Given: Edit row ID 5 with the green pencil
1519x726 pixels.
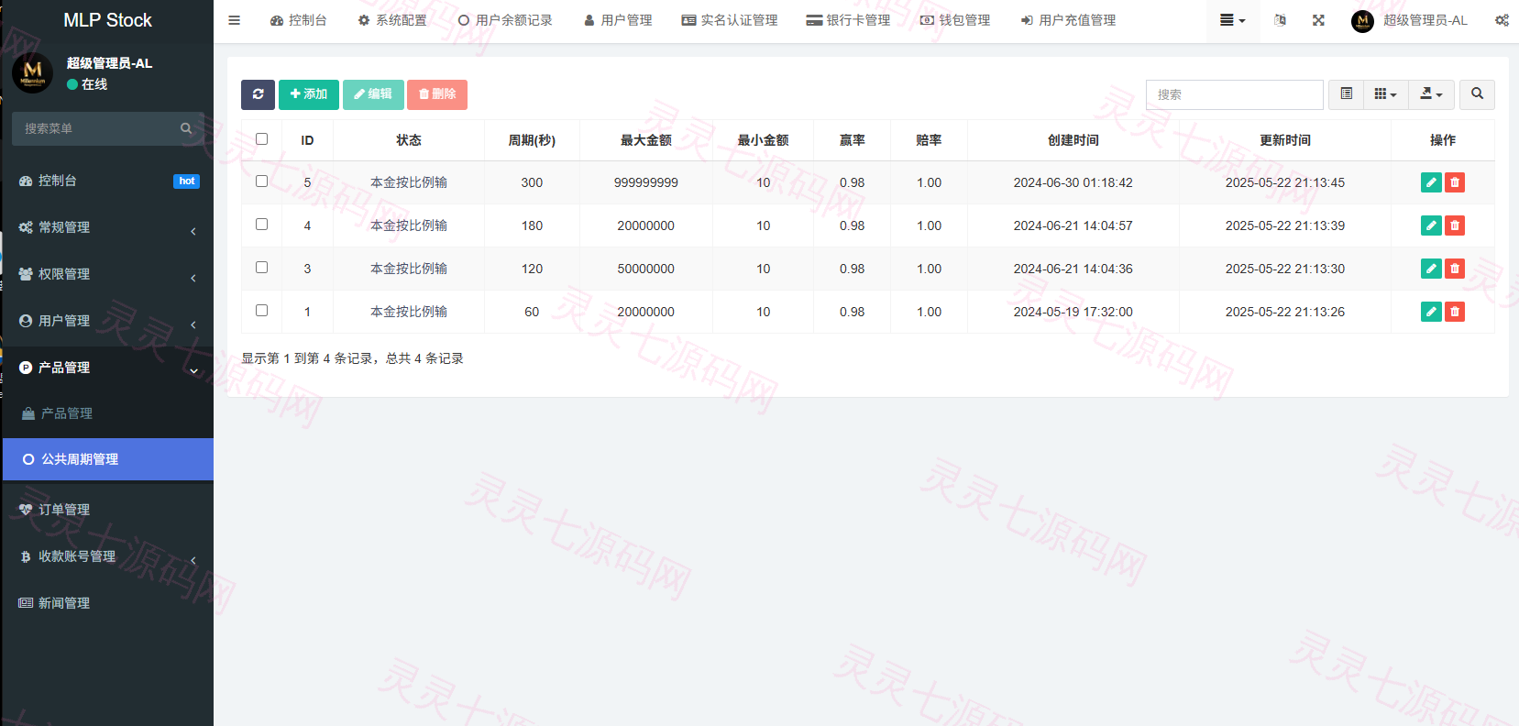Looking at the screenshot, I should coord(1431,182).
